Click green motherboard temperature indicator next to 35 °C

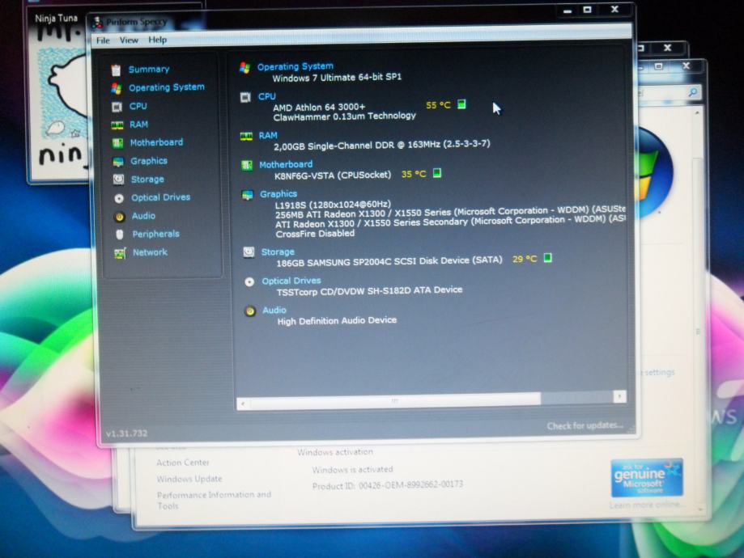[x=437, y=173]
